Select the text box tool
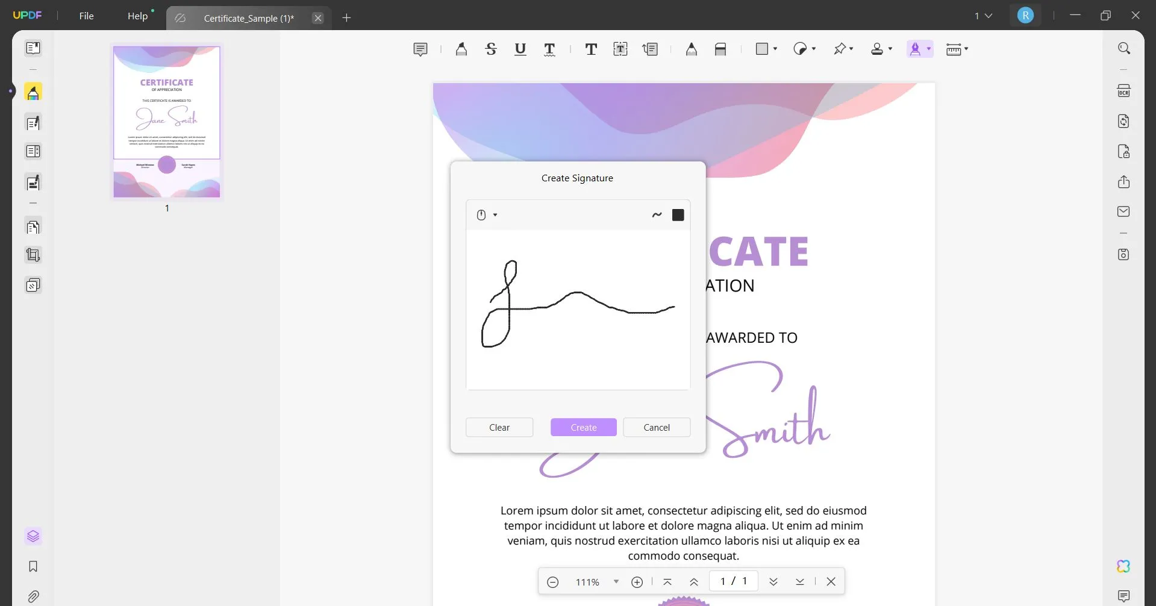Screen dimensions: 1156x606 click(620, 49)
